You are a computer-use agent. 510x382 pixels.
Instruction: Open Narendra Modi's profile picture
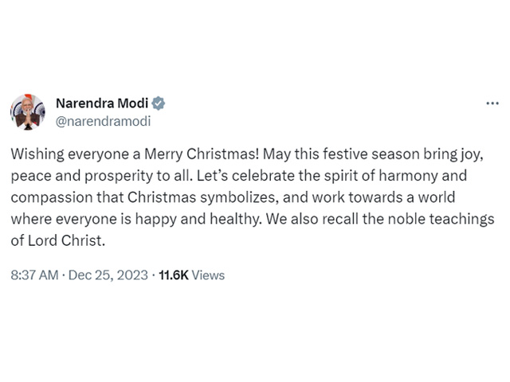pos(28,112)
